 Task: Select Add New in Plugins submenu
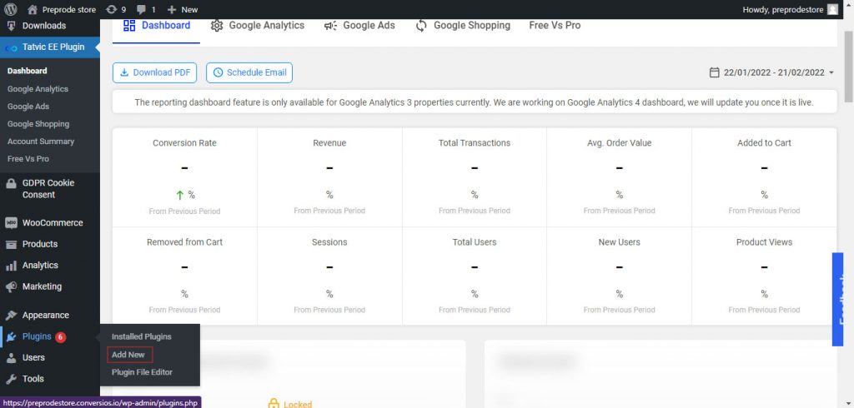pos(128,355)
